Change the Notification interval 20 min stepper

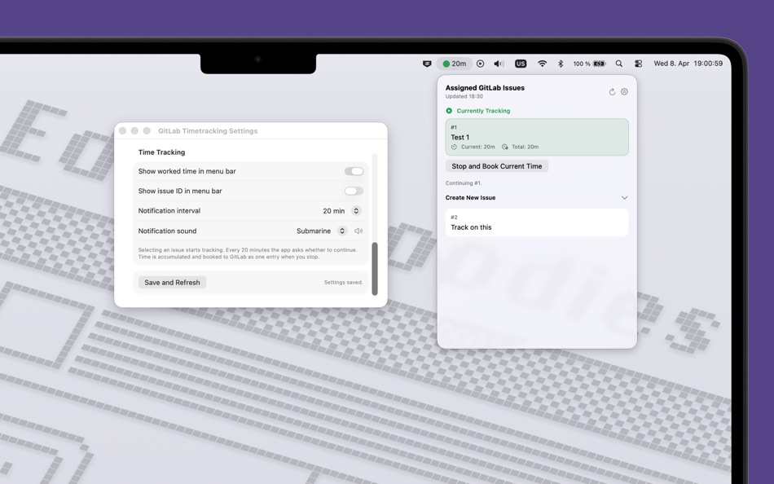click(x=356, y=211)
